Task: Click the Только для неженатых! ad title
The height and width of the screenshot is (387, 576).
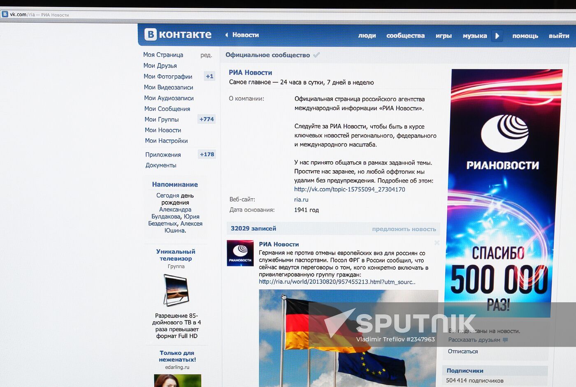Action: coord(177,356)
